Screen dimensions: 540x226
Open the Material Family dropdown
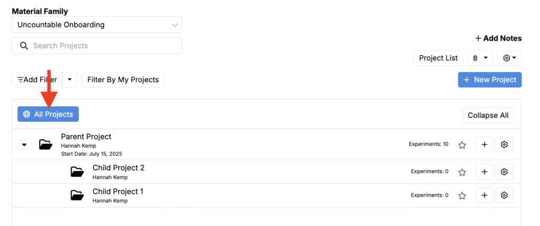tap(97, 25)
